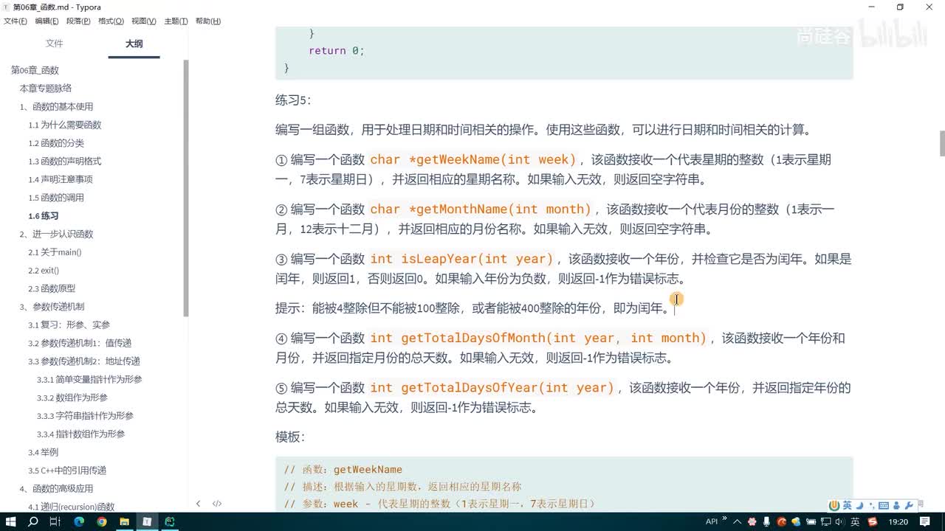Click the 模板: paragraph
Screen dimensions: 945x531
290,437
